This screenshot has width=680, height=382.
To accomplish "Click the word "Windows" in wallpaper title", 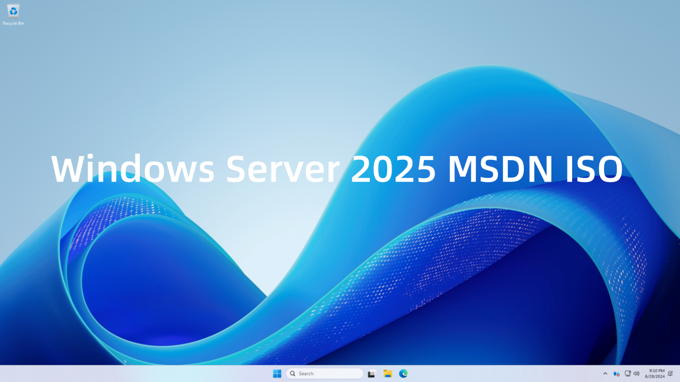I will (x=133, y=169).
